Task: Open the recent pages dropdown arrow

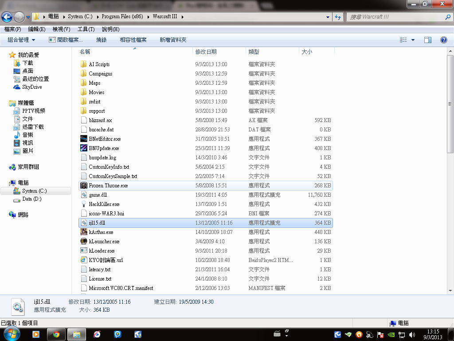Action: (x=28, y=17)
